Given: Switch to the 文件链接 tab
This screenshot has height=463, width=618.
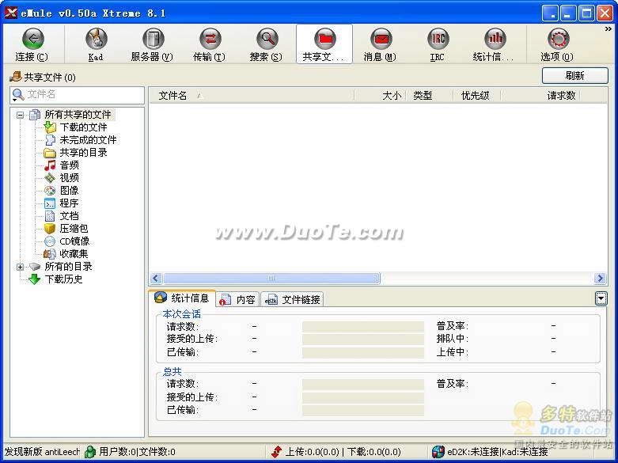Looking at the screenshot, I should click(292, 300).
